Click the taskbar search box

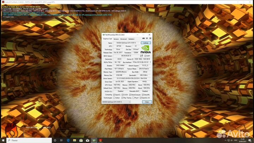[29, 140]
